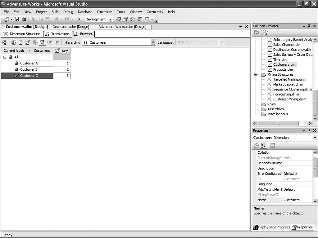
Task: Open the Solution Explorer window options arrow
Action: (304, 26)
